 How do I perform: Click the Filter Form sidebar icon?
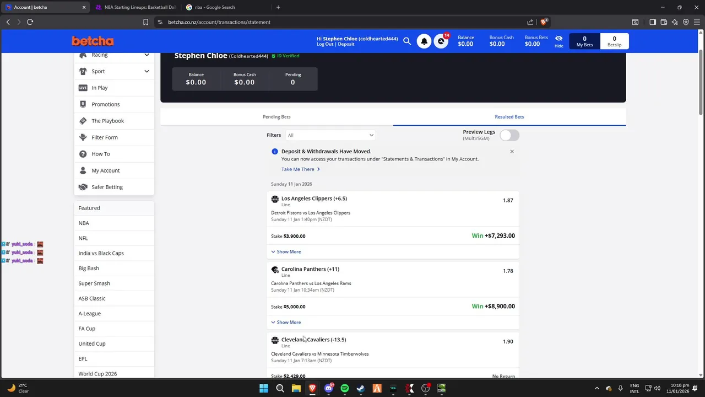pyautogui.click(x=83, y=137)
